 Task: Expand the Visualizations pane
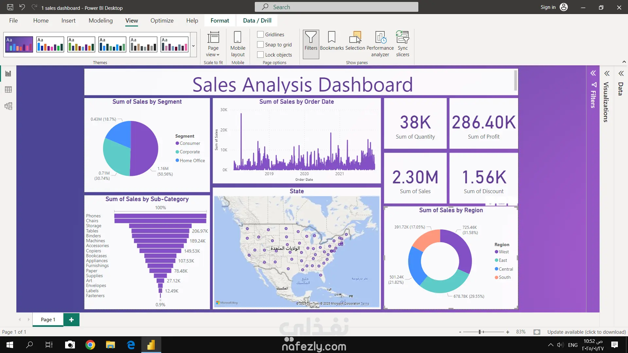(607, 74)
